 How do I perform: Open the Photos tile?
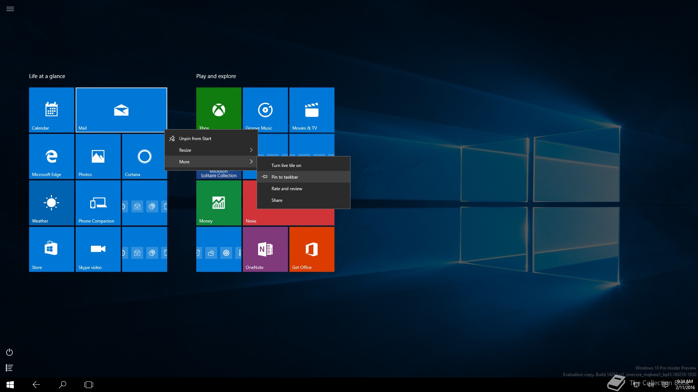(x=98, y=156)
